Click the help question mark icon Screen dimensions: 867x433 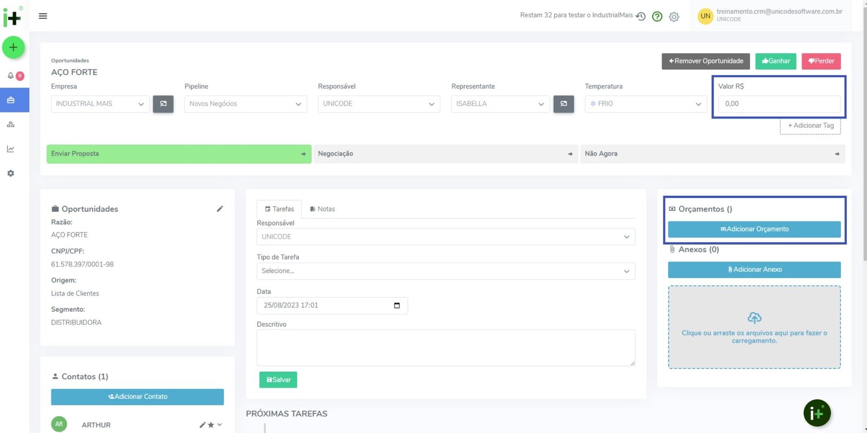(x=657, y=17)
